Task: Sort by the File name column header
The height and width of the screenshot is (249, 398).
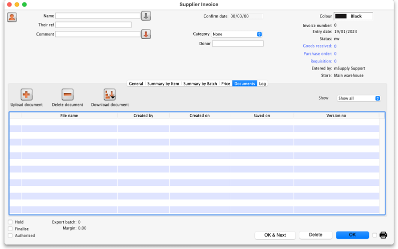Action: coord(69,115)
